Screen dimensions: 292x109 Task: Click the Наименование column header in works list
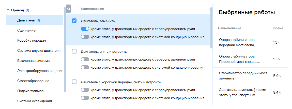[92, 9]
